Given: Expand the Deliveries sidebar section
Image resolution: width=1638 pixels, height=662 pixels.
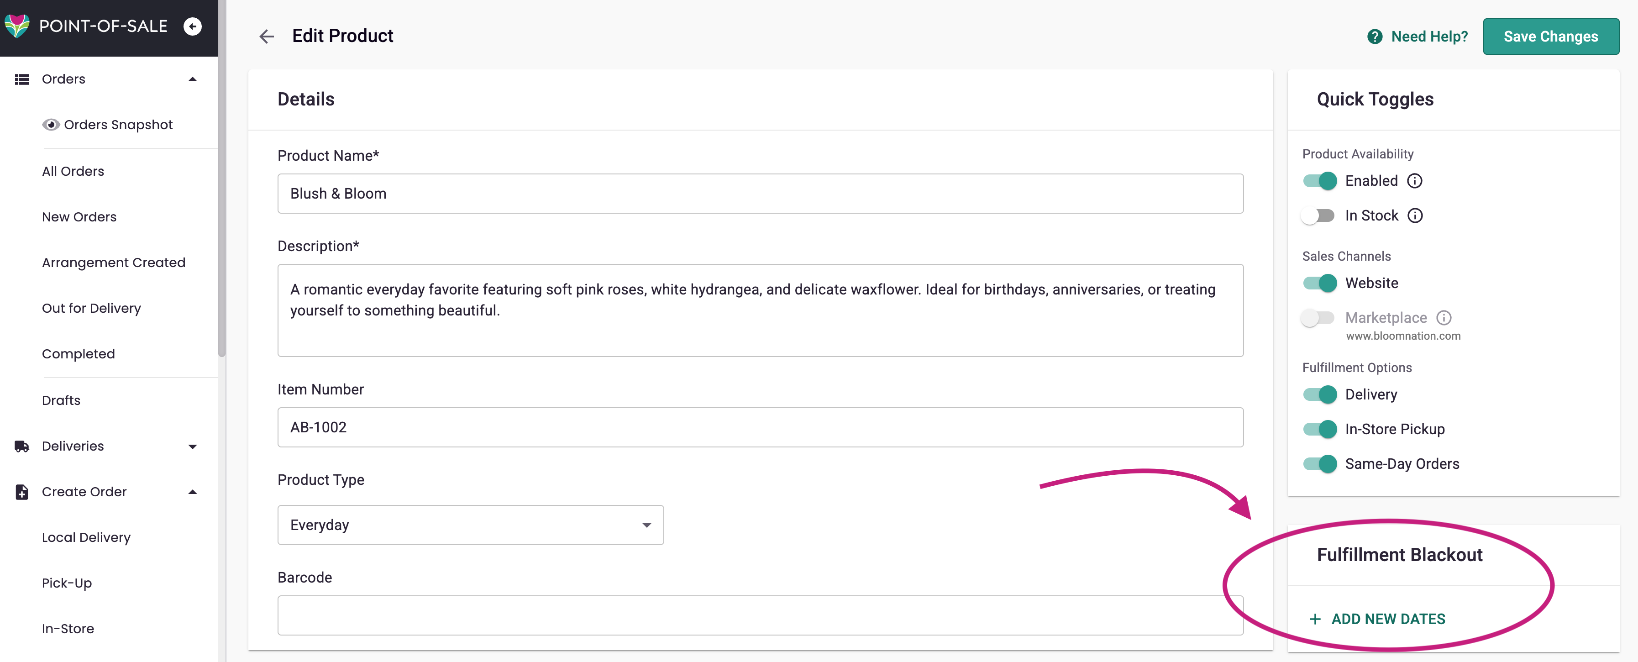Looking at the screenshot, I should pyautogui.click(x=192, y=447).
